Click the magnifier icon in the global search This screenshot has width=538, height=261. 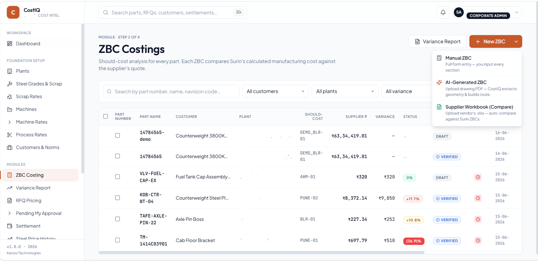click(106, 13)
